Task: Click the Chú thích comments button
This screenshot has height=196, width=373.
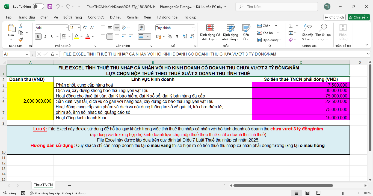Action: point(334,17)
